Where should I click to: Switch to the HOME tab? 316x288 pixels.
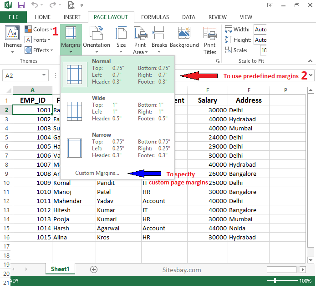42,17
